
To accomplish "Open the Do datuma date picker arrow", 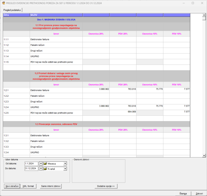I will coord(41,169).
